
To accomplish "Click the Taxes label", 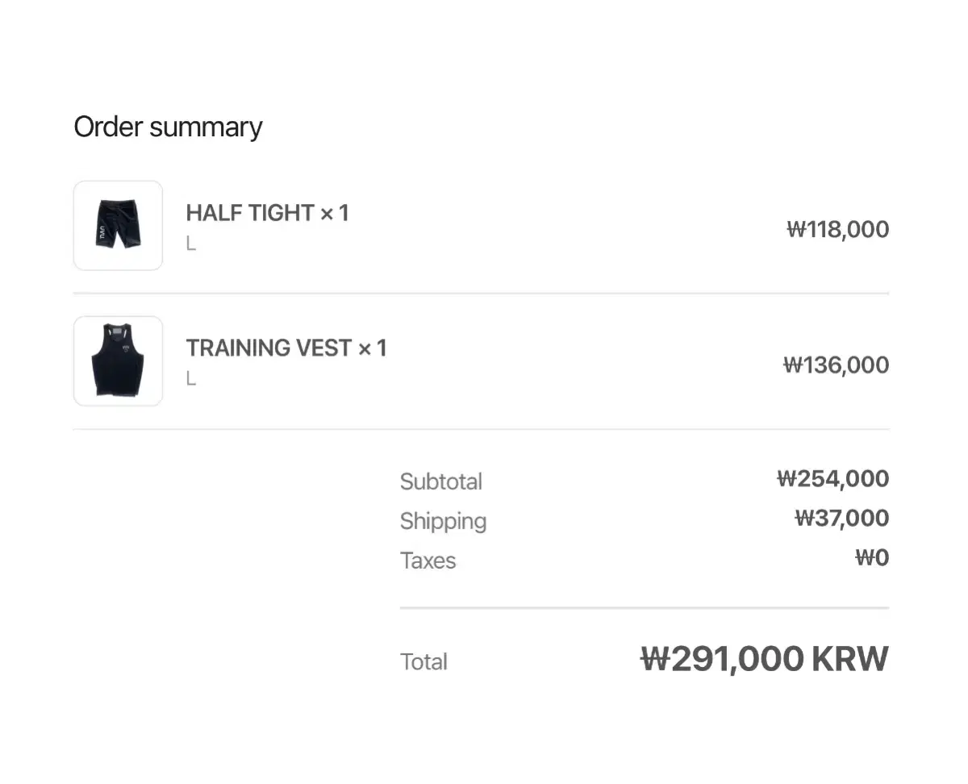I will [x=428, y=561].
